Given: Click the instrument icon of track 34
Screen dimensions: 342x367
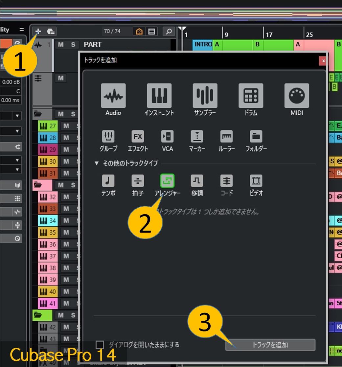Looking at the screenshot, I should click(43, 221).
